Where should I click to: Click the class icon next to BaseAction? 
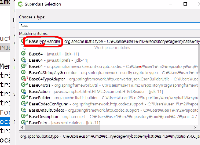pos(24,91)
